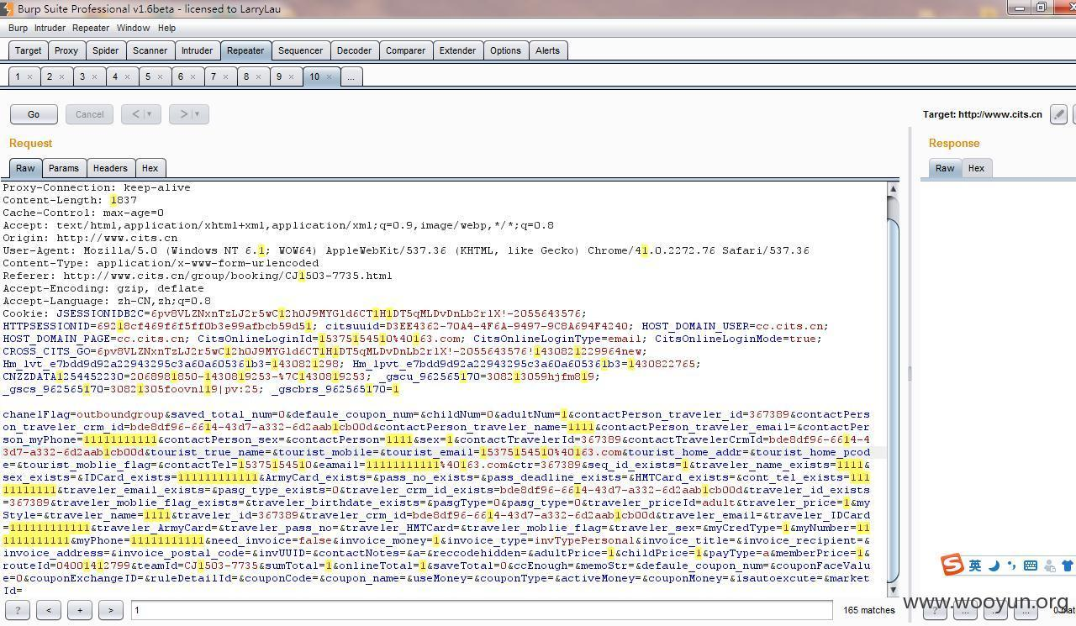Open new Repeater tab with ellipsis
The width and height of the screenshot is (1076, 626).
point(351,76)
